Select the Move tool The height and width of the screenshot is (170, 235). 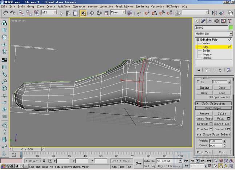point(92,13)
